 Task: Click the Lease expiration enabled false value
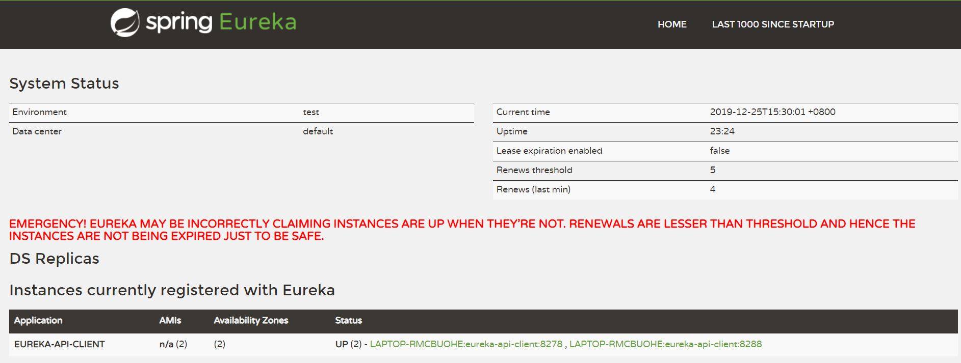[x=719, y=151]
